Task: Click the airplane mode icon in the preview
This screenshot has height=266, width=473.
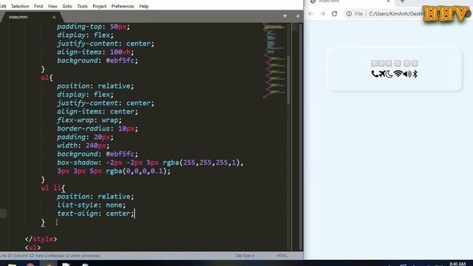Action: point(381,74)
